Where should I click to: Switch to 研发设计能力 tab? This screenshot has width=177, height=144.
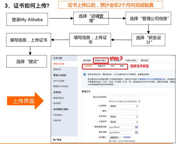point(100,60)
